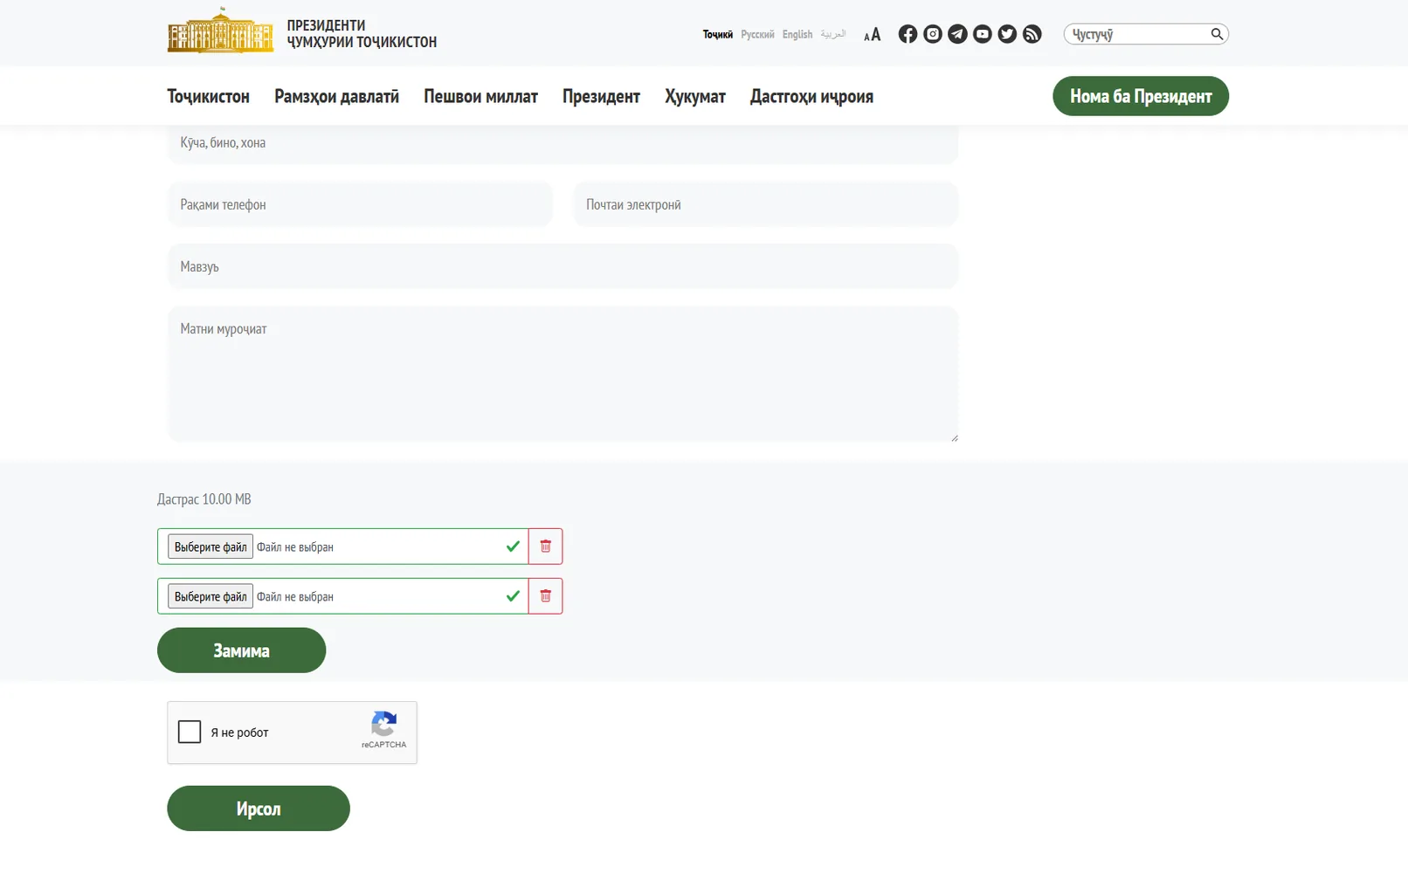This screenshot has height=894, width=1408.
Task: Open the Twitter social icon
Action: [x=1007, y=34]
